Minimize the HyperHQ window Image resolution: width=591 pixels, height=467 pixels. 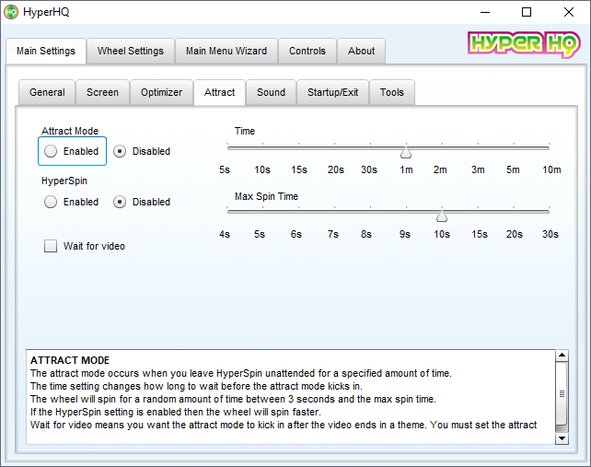(485, 13)
